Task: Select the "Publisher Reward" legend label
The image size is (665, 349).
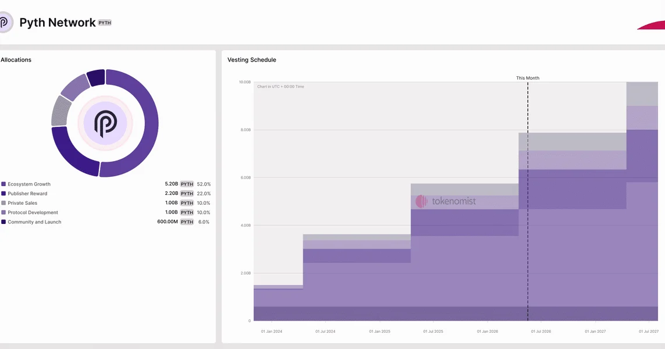Action: (27, 193)
